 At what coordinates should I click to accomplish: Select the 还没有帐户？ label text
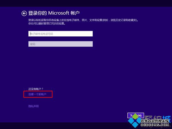coord(36,89)
